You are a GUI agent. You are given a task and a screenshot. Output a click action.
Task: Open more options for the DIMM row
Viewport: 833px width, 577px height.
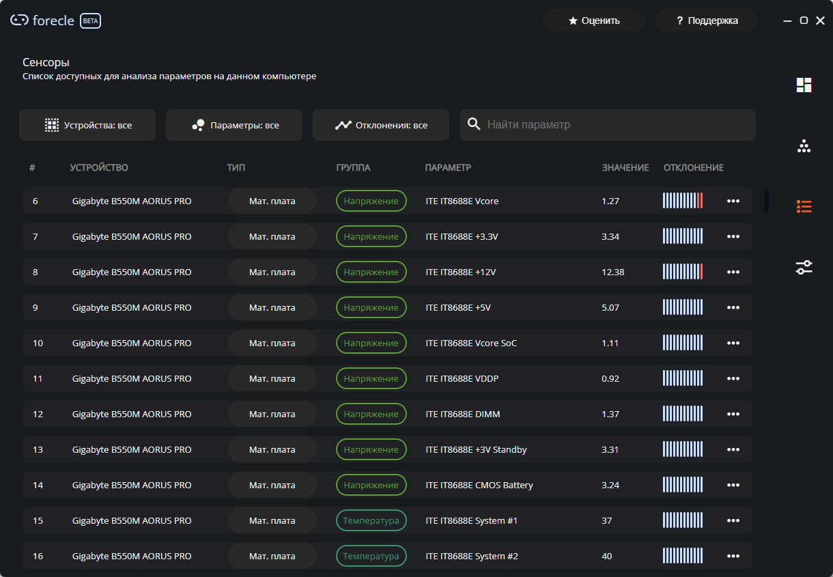click(x=733, y=414)
